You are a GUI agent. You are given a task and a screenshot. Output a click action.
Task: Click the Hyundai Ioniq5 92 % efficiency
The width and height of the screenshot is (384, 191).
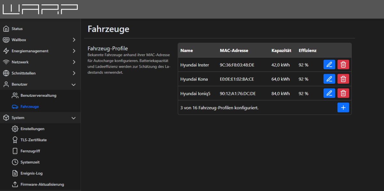tap(303, 94)
